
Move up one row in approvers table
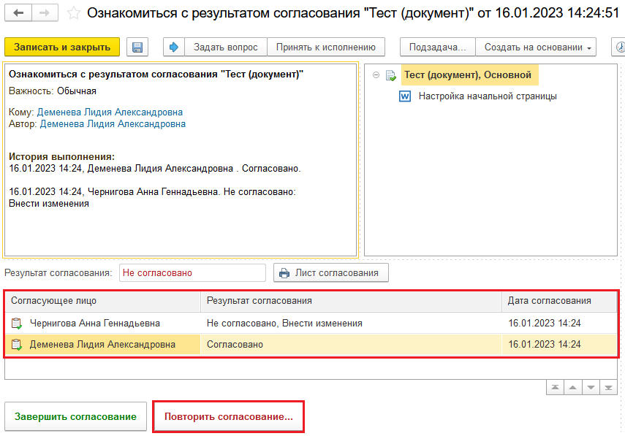tap(574, 387)
